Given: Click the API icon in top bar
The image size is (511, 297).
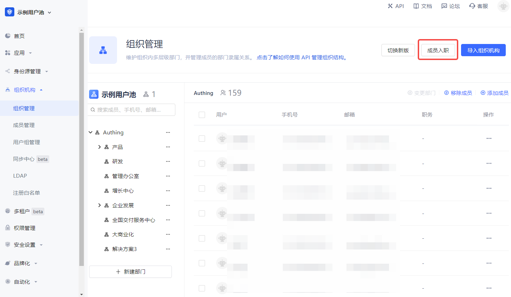Looking at the screenshot, I should pyautogui.click(x=390, y=6).
